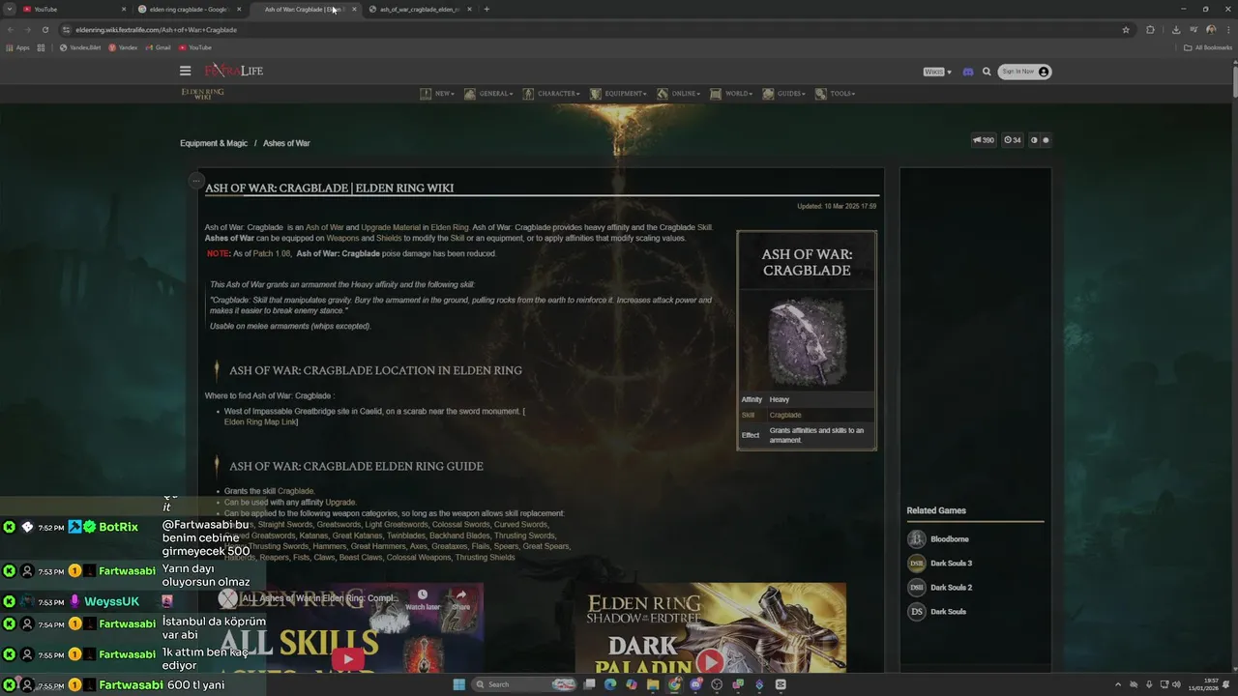Open the Yandex bookmark
The image size is (1238, 696).
(x=123, y=47)
